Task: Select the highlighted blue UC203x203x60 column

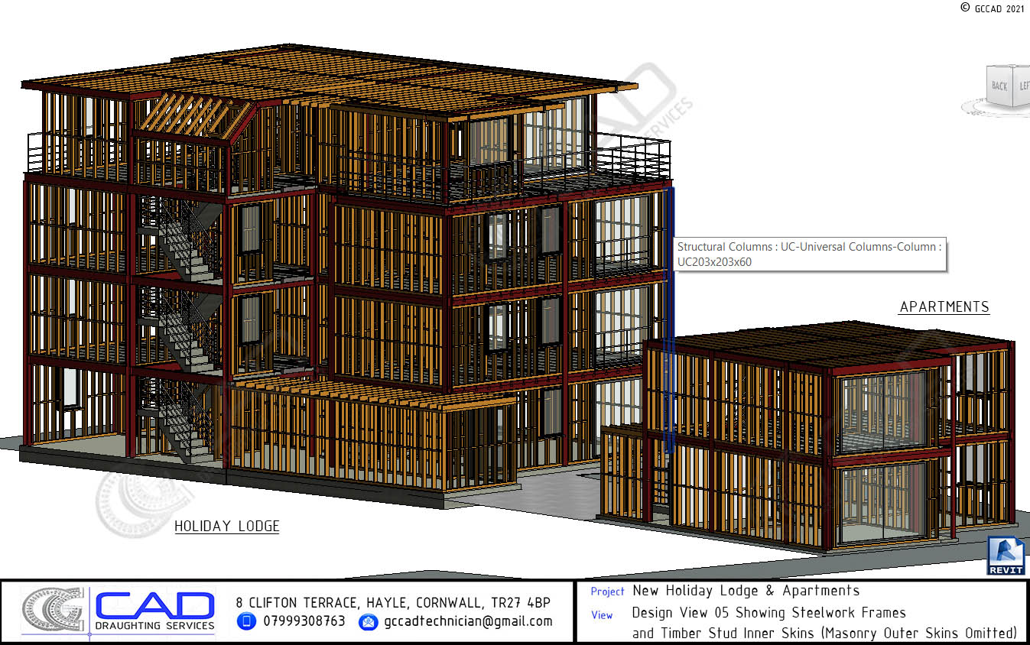Action: [x=671, y=321]
